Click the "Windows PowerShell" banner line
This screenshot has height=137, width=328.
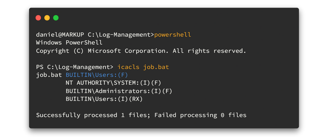[69, 43]
